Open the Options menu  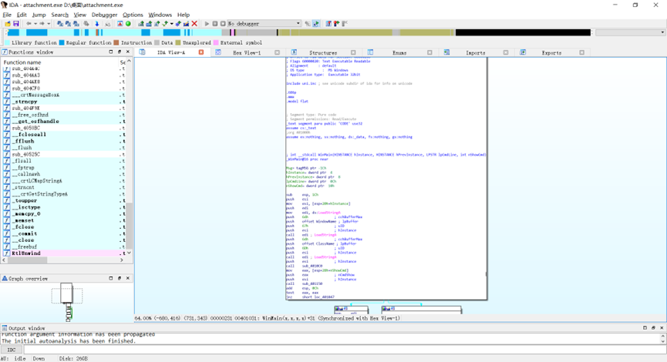[133, 15]
